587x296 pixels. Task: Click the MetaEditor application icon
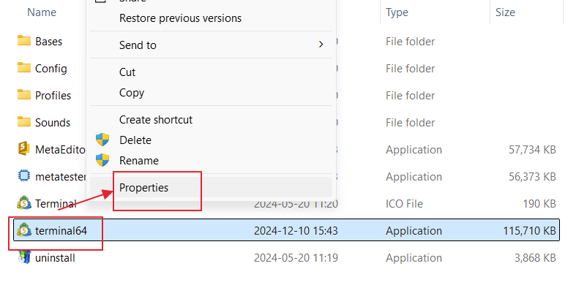pos(24,149)
